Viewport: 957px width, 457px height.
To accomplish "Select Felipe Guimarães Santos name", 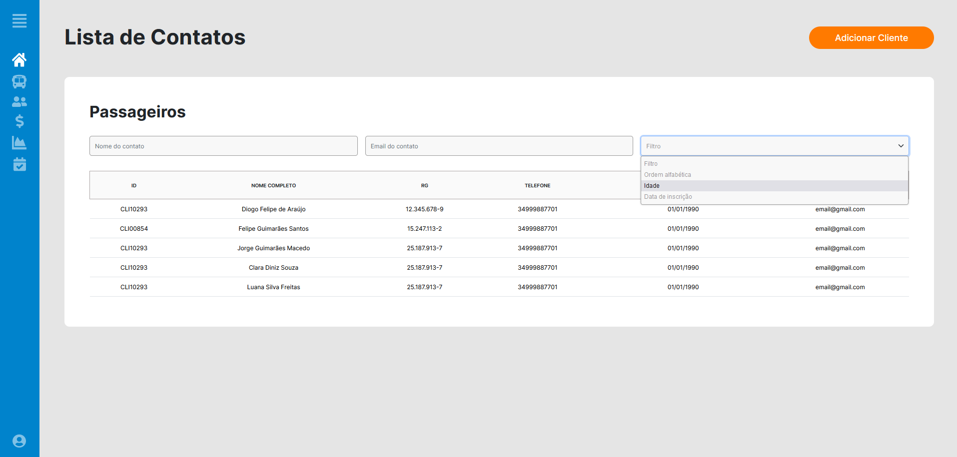I will (x=273, y=229).
